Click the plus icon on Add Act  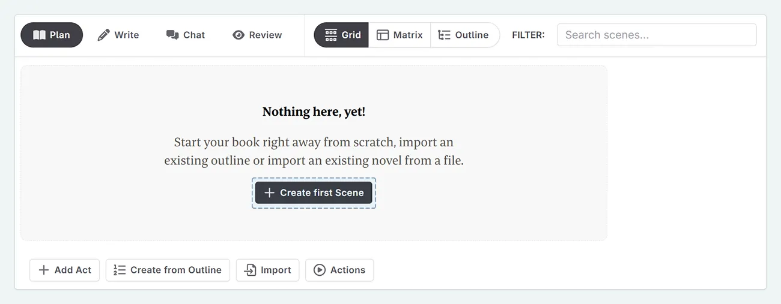[x=44, y=270]
